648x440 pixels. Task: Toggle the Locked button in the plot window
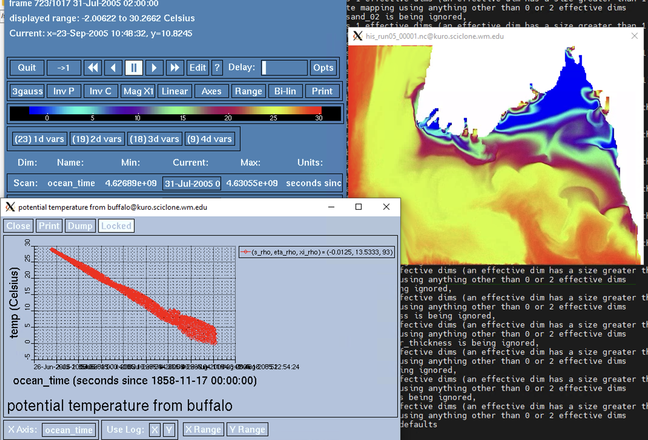[x=116, y=226]
